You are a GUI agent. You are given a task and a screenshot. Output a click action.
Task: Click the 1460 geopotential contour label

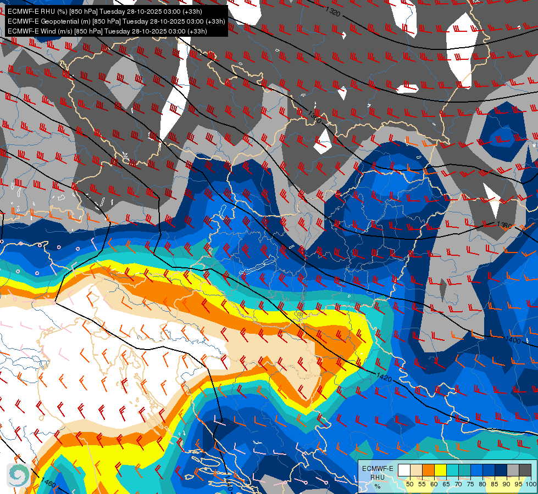pos(48,482)
